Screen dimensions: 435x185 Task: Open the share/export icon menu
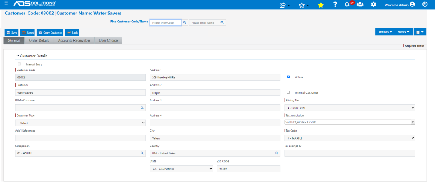point(284,5)
